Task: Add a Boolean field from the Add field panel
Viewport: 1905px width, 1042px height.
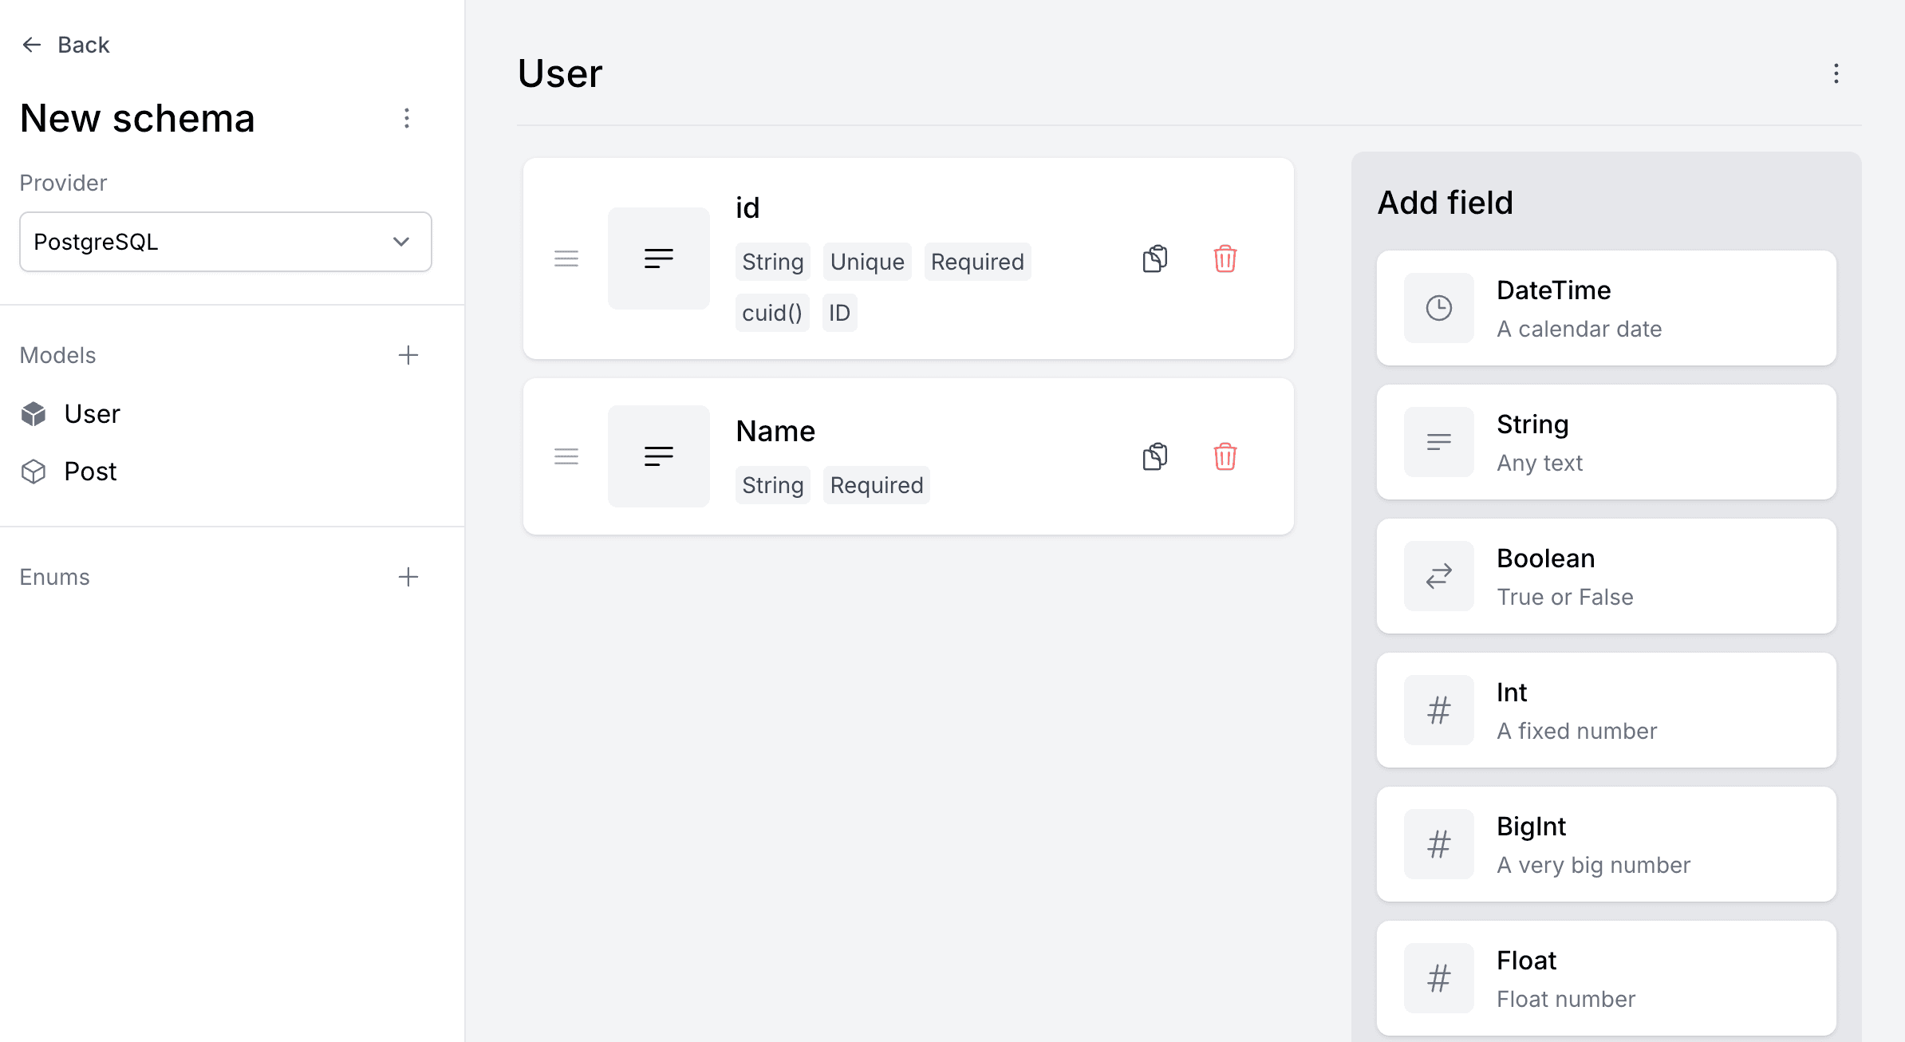Action: coord(1606,576)
